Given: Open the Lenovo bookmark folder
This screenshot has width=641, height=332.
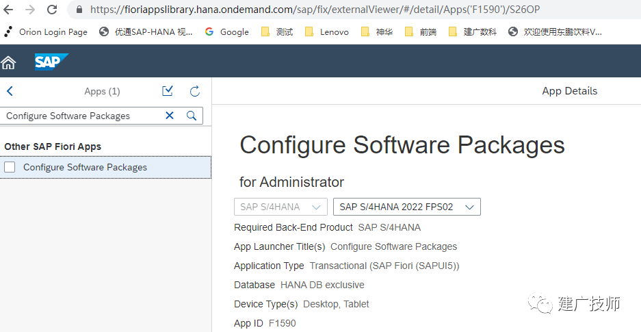Looking at the screenshot, I should (x=326, y=32).
